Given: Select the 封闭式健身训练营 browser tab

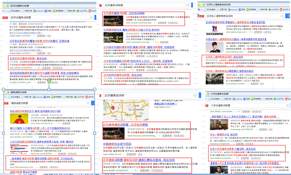Looking at the screenshot, I should [x=17, y=6].
